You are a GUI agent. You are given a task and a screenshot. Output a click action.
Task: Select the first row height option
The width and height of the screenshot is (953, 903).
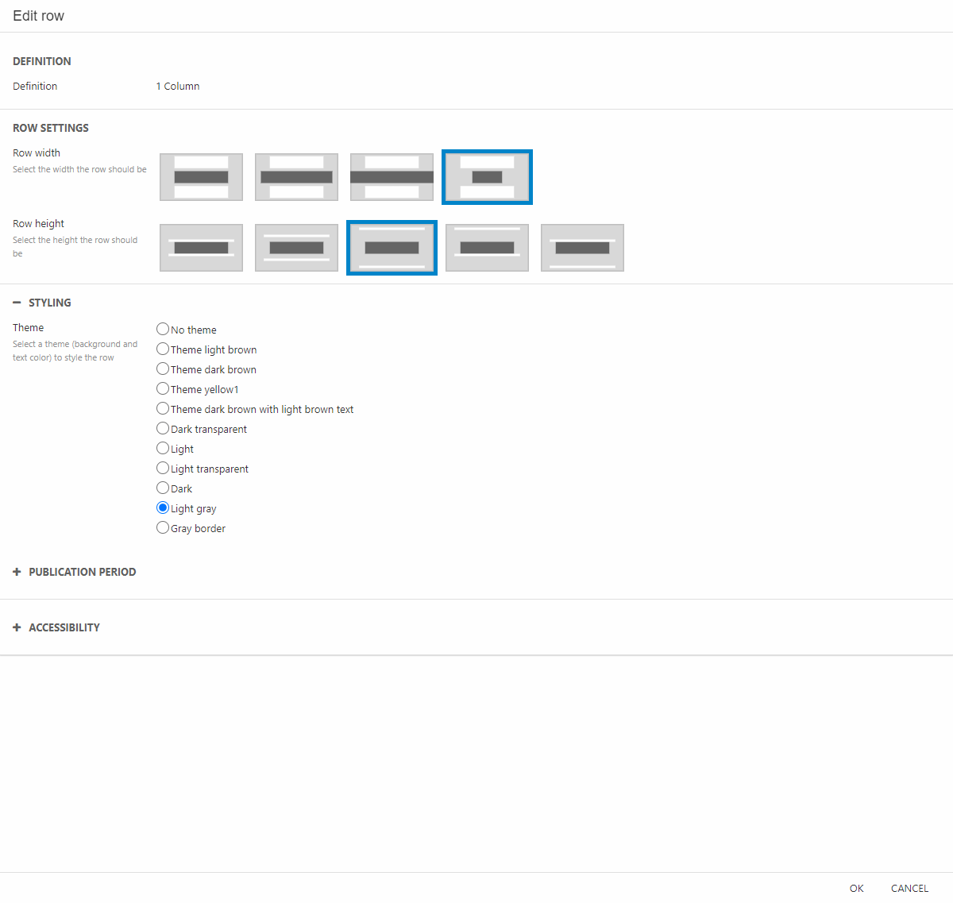click(201, 248)
